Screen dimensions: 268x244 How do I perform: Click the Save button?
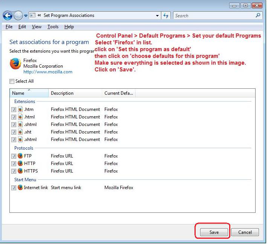coord(214,232)
